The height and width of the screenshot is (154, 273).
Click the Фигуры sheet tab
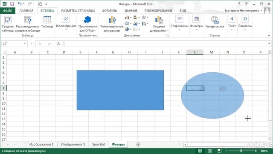click(118, 145)
